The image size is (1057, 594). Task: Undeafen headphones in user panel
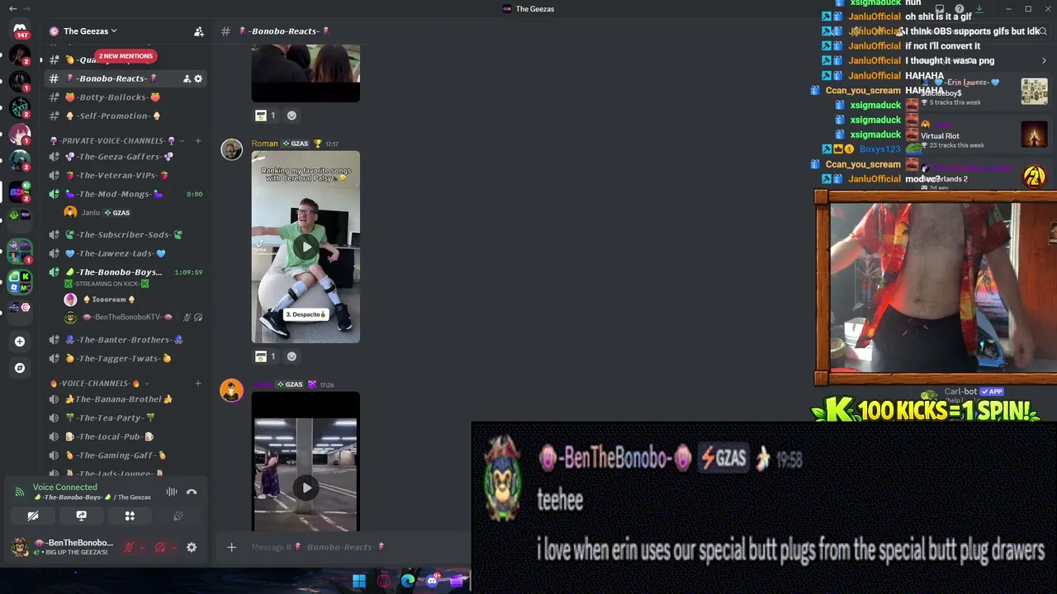point(160,547)
